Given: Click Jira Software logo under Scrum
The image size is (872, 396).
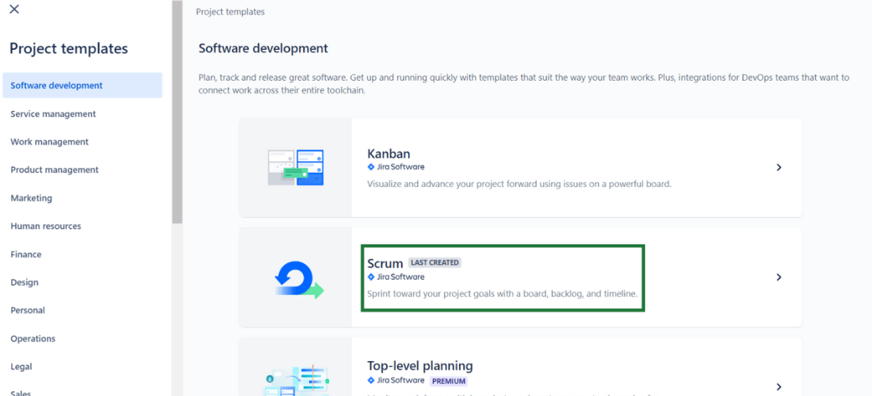Looking at the screenshot, I should click(396, 276).
